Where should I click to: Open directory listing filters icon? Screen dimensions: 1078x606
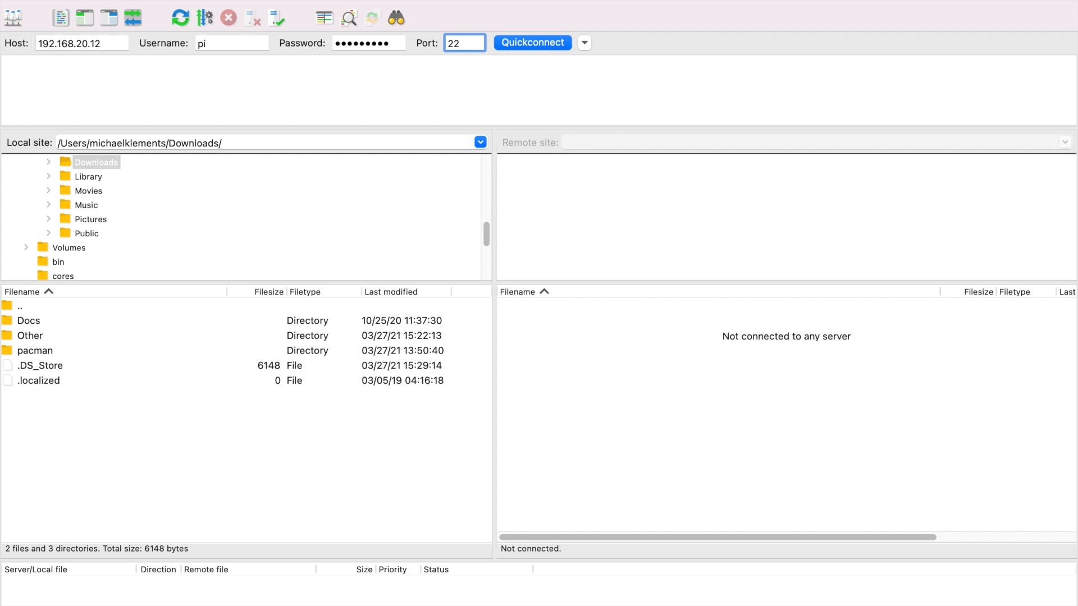tap(324, 18)
